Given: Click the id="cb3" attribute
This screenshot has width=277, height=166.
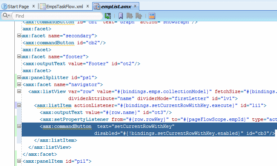Looking at the screenshot, I should (258, 133).
